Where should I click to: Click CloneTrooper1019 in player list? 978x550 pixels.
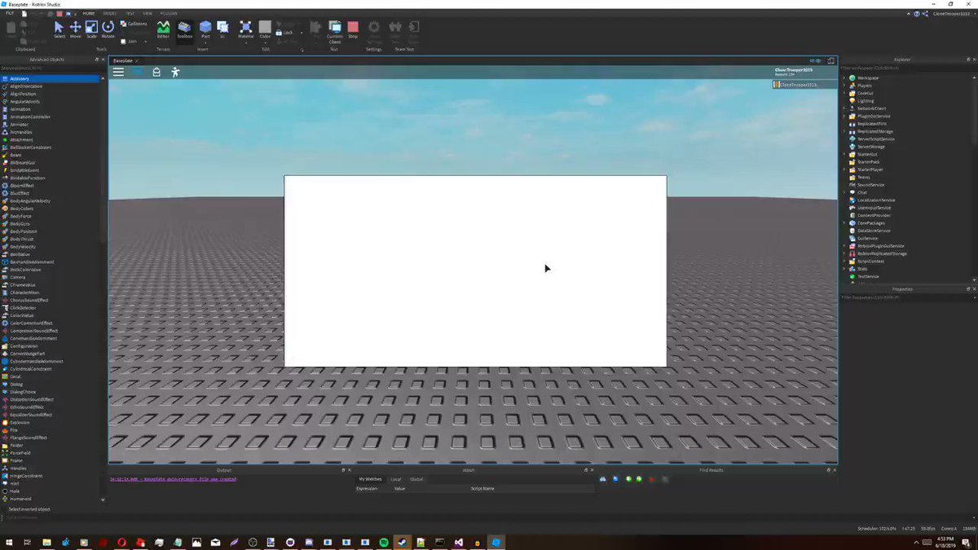tap(805, 84)
